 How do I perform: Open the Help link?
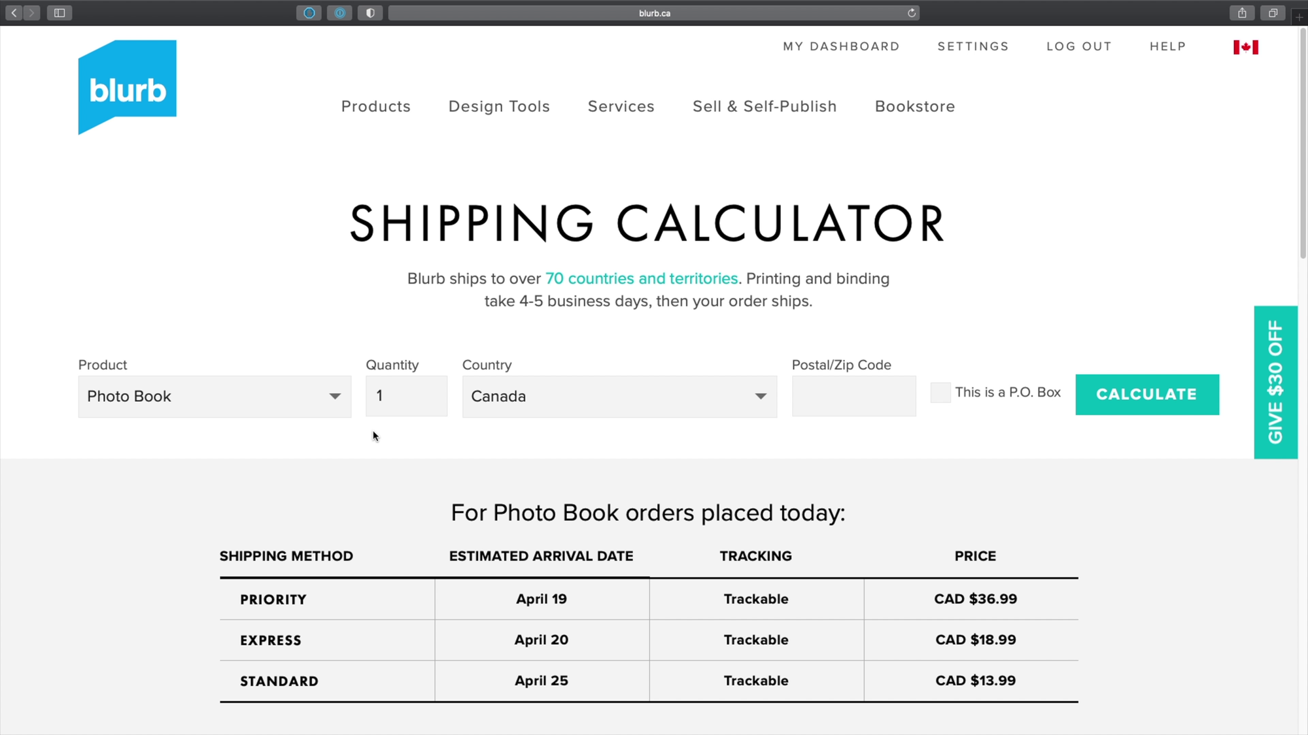1167,46
